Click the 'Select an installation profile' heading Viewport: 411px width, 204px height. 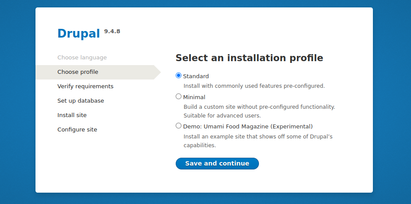tap(249, 58)
